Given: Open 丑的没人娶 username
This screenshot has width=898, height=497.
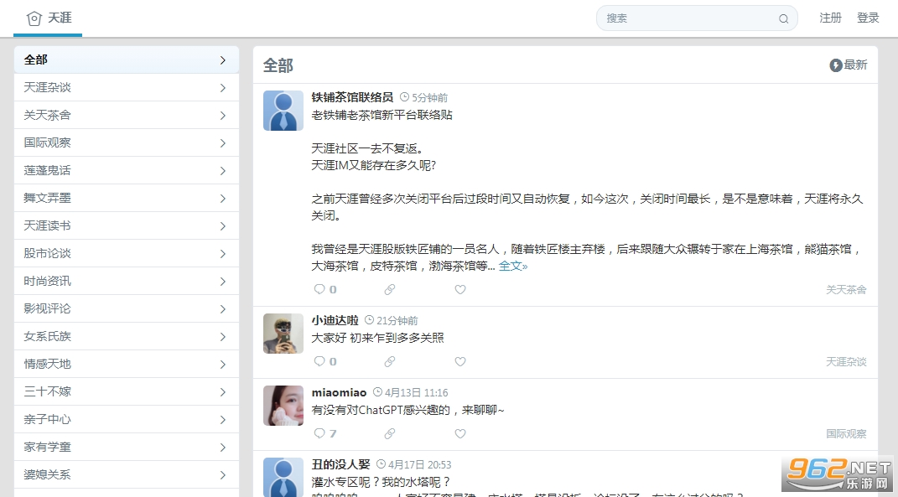Looking at the screenshot, I should (x=340, y=464).
